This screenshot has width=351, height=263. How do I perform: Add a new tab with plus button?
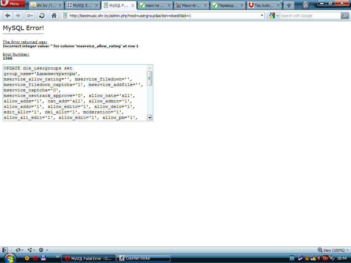click(x=289, y=5)
